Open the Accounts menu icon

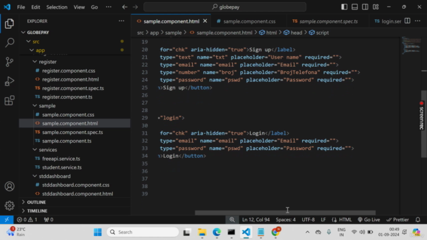(x=9, y=187)
